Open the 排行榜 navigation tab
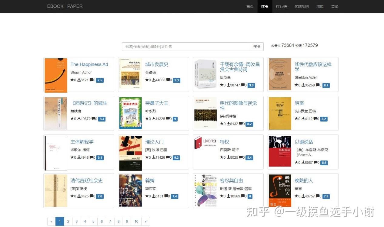384x227 pixels. click(x=281, y=6)
